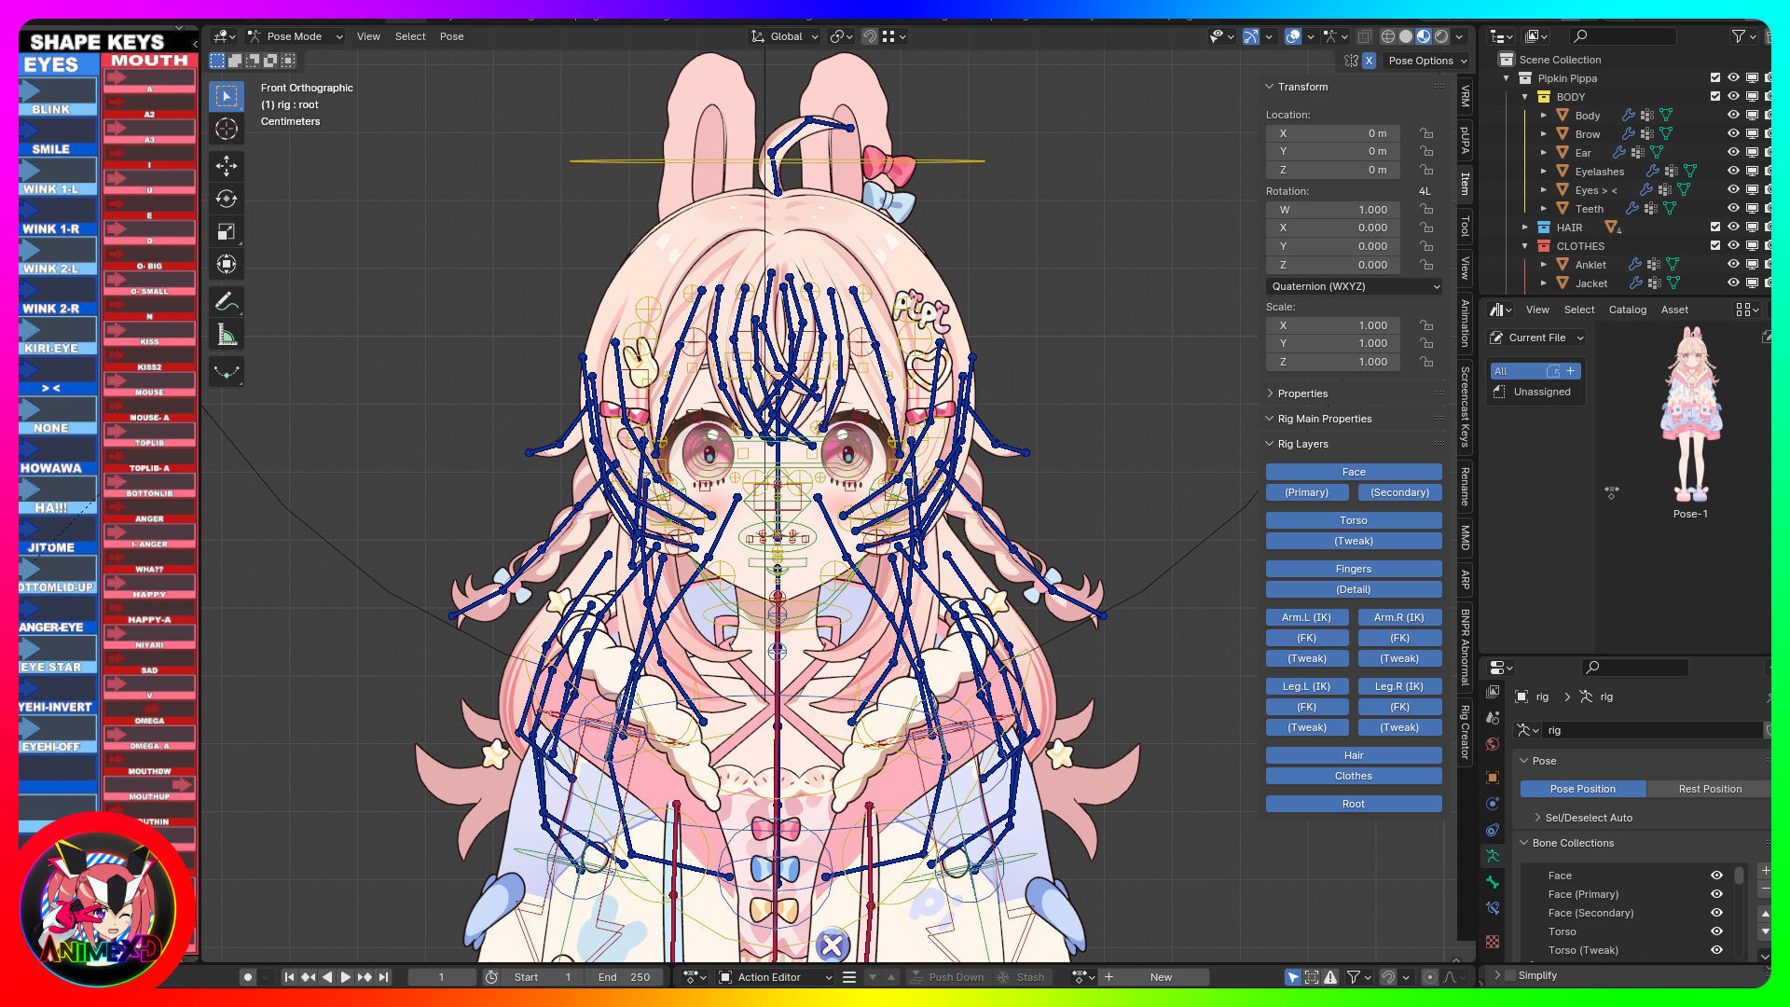Viewport: 1790px width, 1007px height.
Task: Lock the Location X transform
Action: click(x=1426, y=133)
